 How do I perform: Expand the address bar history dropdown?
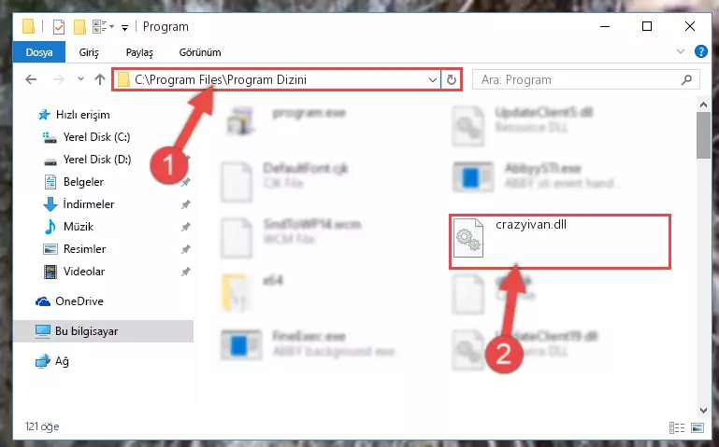point(432,79)
